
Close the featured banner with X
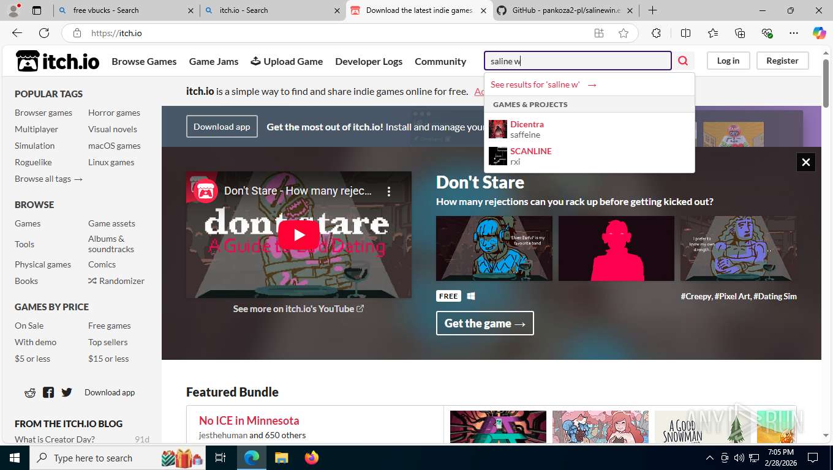[806, 162]
